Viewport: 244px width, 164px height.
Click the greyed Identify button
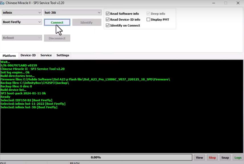[x=87, y=22]
